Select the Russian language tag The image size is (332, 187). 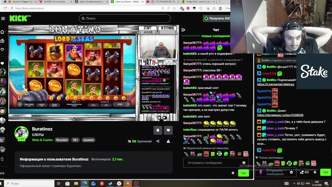tap(62, 140)
